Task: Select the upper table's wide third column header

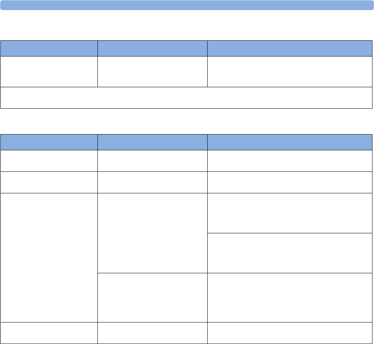Action: 290,48
